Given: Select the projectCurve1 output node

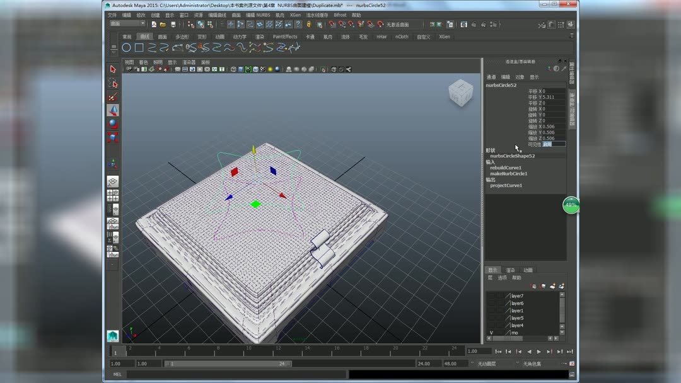Looking at the screenshot, I should pos(506,186).
